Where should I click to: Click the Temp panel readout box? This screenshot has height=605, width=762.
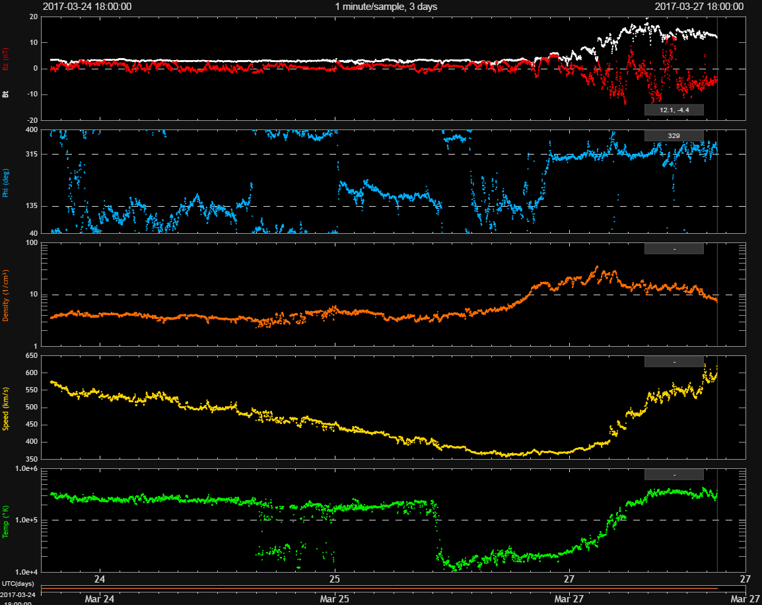coord(674,474)
